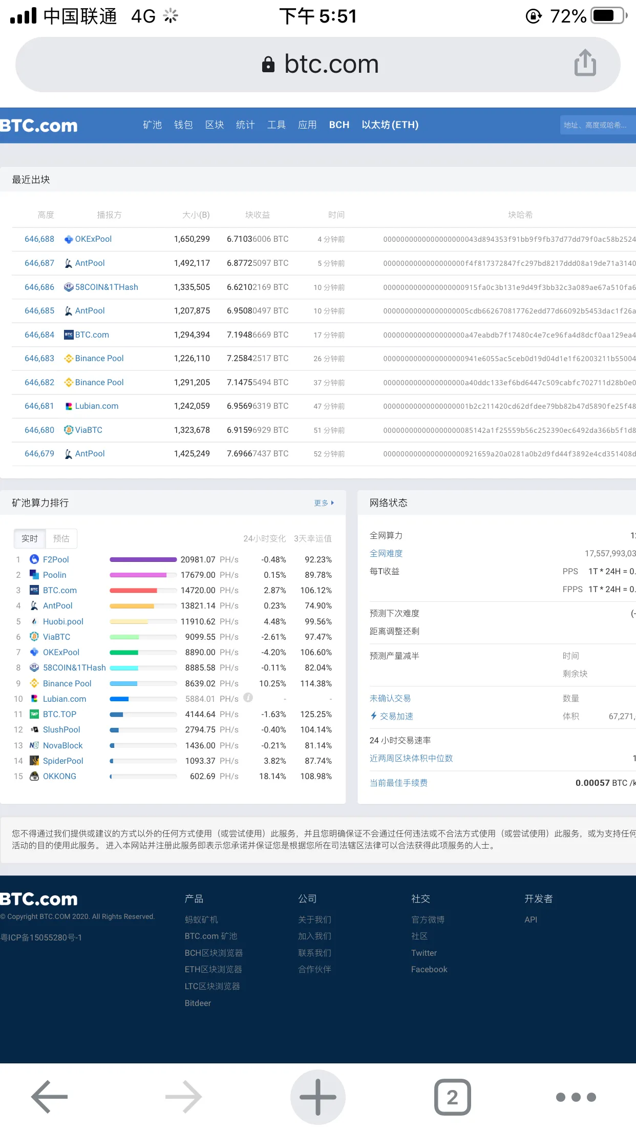
Task: Click the SpiderPool logo icon
Action: tap(34, 761)
